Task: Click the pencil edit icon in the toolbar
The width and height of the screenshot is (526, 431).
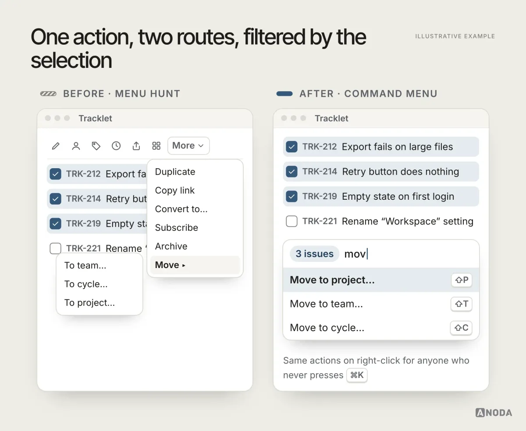Action: [56, 146]
